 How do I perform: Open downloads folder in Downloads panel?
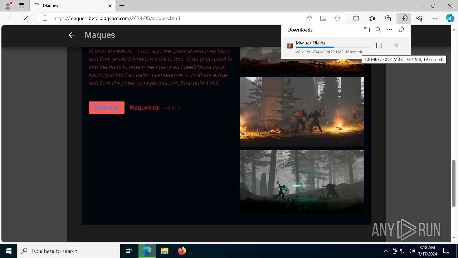367,30
